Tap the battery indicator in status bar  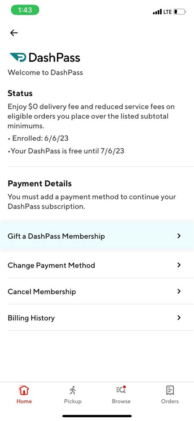pos(180,12)
